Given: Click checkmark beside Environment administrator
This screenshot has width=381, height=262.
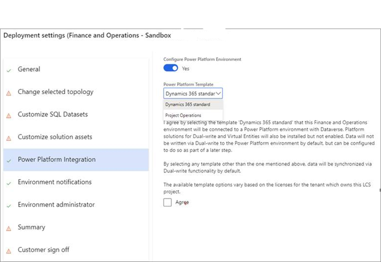Looking at the screenshot, I should click(9, 206).
